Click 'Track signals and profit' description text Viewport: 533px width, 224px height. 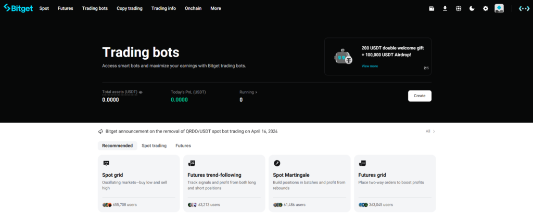pyautogui.click(x=222, y=186)
